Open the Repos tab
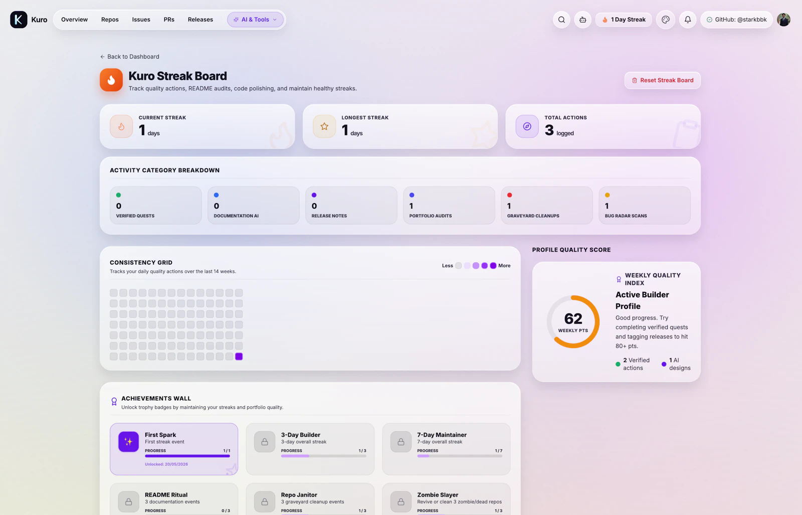The image size is (802, 515). point(110,20)
